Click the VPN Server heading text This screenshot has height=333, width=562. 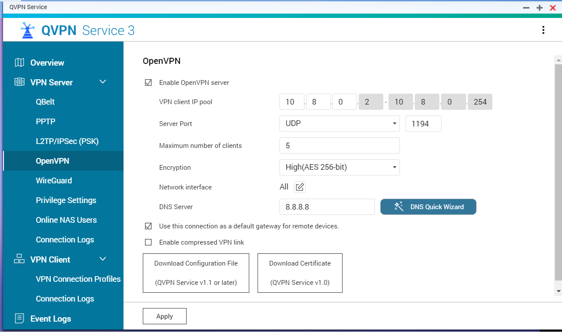click(51, 82)
